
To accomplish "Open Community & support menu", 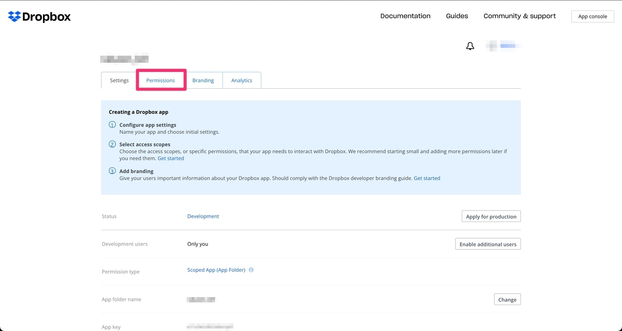I will coord(519,16).
